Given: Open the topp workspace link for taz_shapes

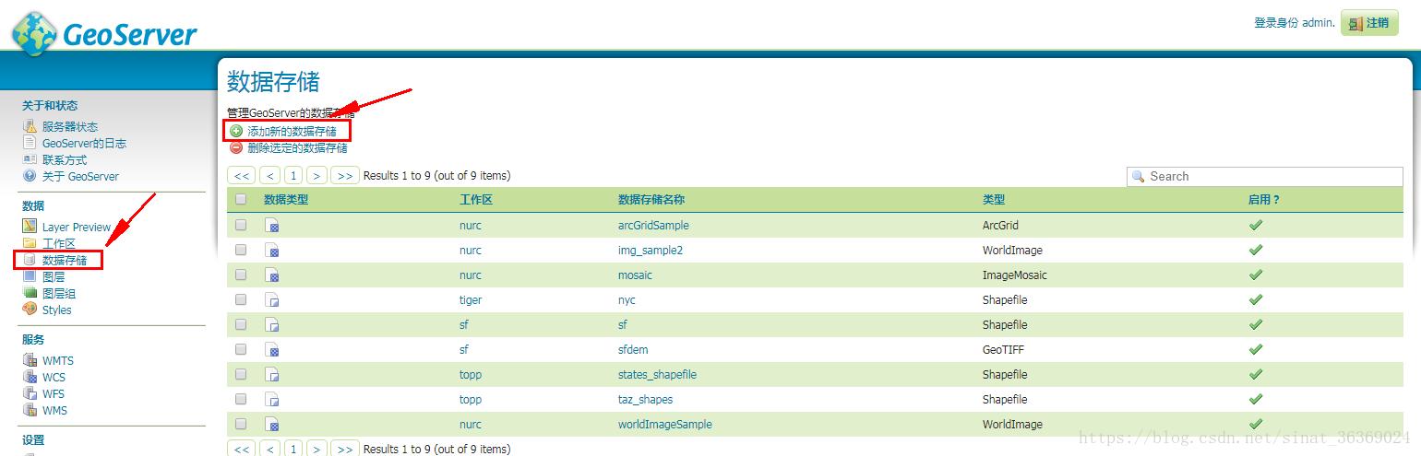Looking at the screenshot, I should pos(471,399).
